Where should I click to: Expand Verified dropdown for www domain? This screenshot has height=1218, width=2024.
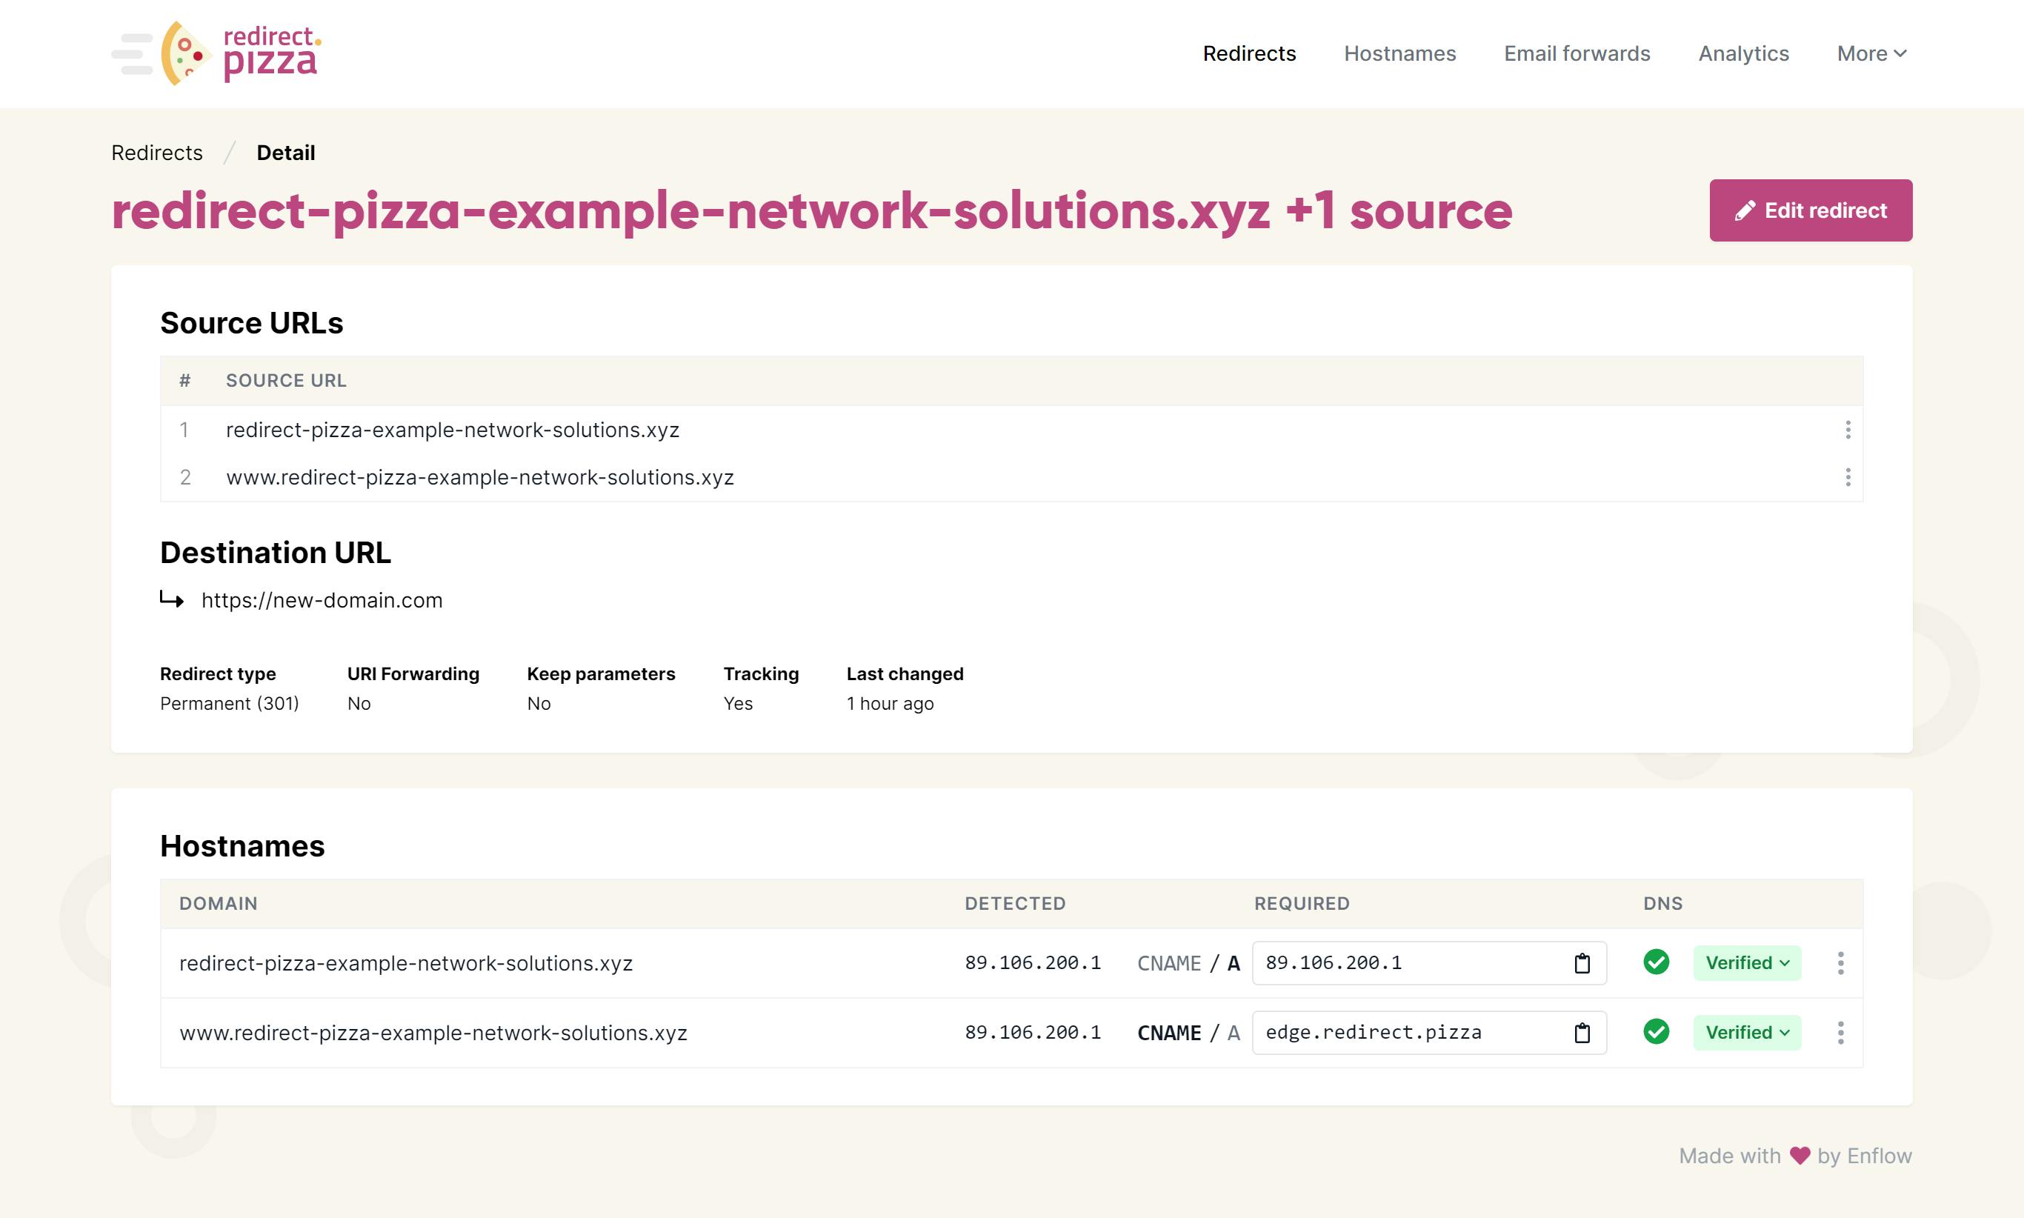click(x=1747, y=1033)
